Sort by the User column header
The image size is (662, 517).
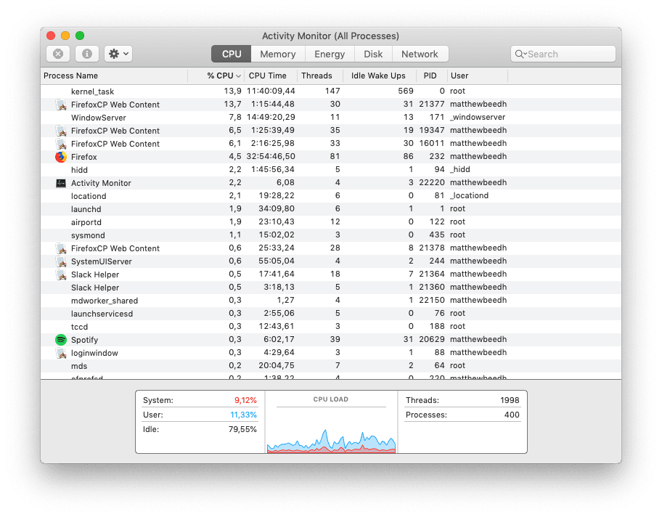478,76
